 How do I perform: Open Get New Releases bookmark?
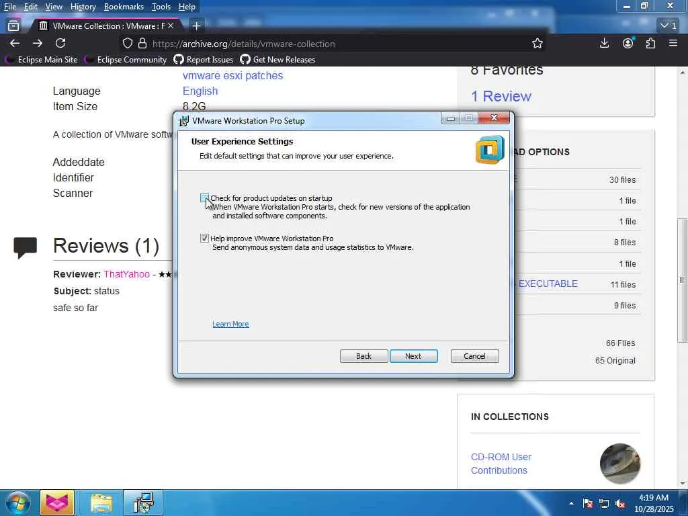click(x=277, y=59)
